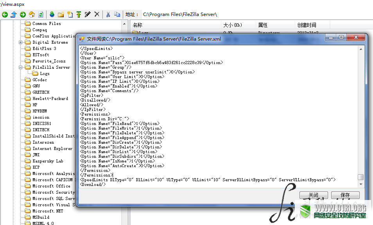Image resolution: width=373 pixels, height=225 pixels.
Task: Select the KCP folder
Action: tap(36, 167)
